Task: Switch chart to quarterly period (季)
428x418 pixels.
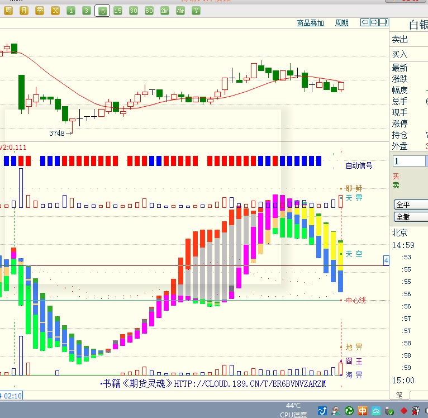Action: [x=40, y=11]
